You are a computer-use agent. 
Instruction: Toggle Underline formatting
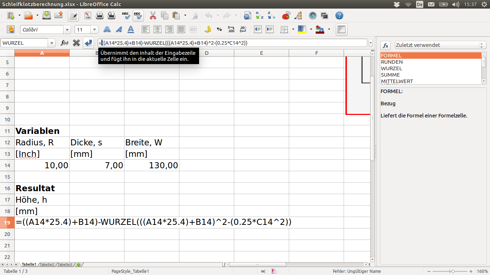pos(131,29)
